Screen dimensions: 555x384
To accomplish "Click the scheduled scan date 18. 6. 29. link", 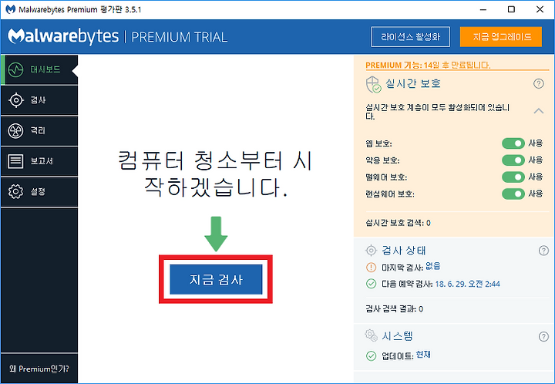I will (467, 284).
